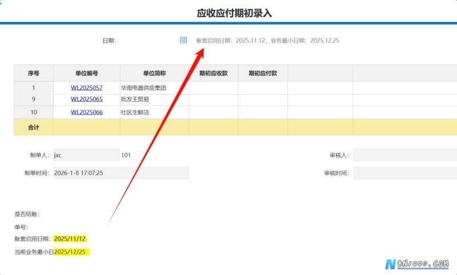Click 期初应付款 cell for 社区生鲜店

point(263,112)
